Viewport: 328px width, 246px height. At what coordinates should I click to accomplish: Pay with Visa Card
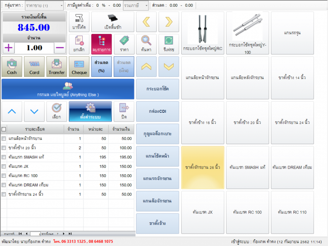pyautogui.click(x=34, y=66)
